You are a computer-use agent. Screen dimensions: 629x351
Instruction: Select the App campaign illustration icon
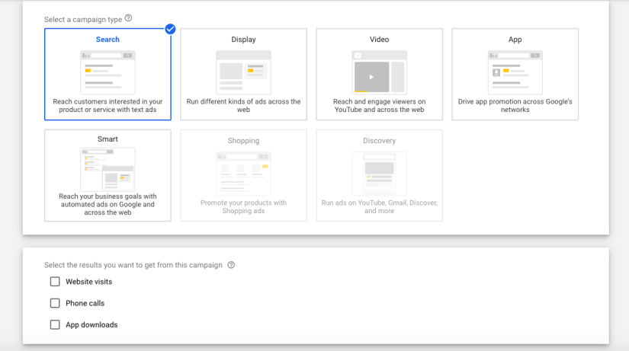coord(515,72)
